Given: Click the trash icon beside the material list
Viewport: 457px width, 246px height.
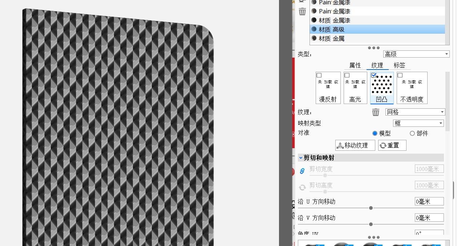Looking at the screenshot, I should tap(302, 12).
